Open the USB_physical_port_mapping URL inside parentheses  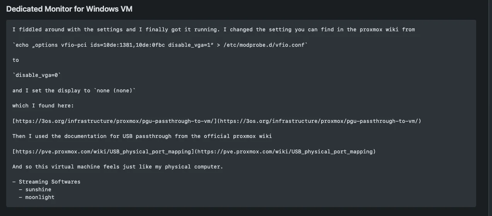pos(285,151)
